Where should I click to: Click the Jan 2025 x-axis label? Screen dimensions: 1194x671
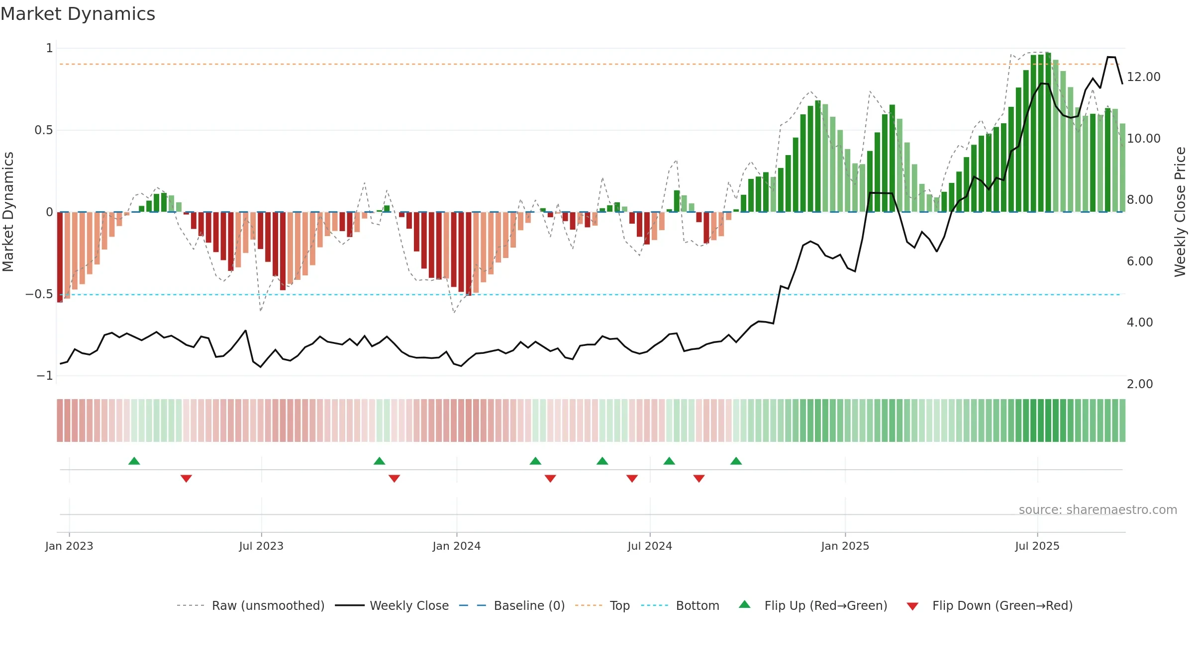point(845,546)
